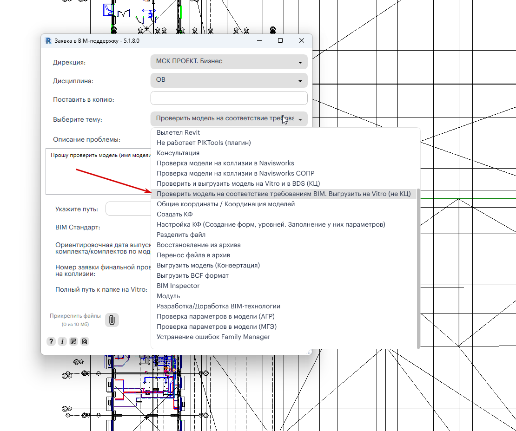Click the Поставить в копию input field
Image resolution: width=516 pixels, height=431 pixels.
[x=229, y=98]
